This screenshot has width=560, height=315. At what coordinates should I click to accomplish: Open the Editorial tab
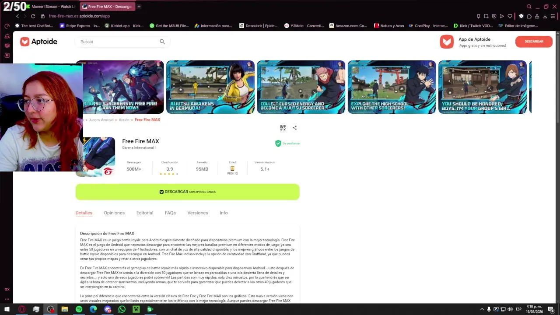145,213
